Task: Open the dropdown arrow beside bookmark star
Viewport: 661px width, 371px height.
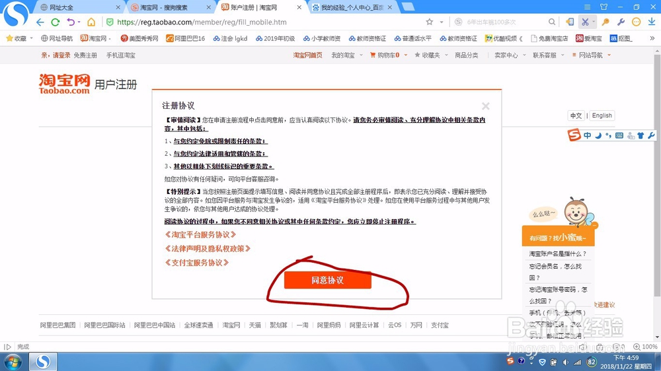Action: pos(442,22)
